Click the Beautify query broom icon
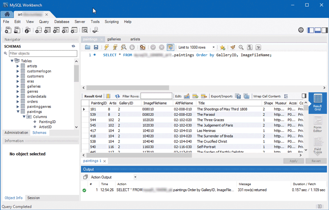The height and width of the screenshot is (210, 329). coord(233,48)
